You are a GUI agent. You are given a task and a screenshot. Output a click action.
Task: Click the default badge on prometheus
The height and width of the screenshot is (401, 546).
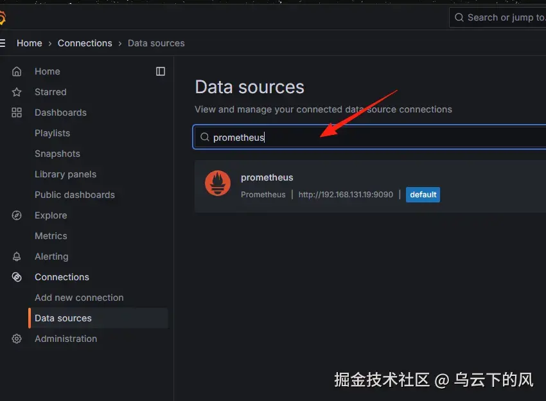pyautogui.click(x=423, y=195)
